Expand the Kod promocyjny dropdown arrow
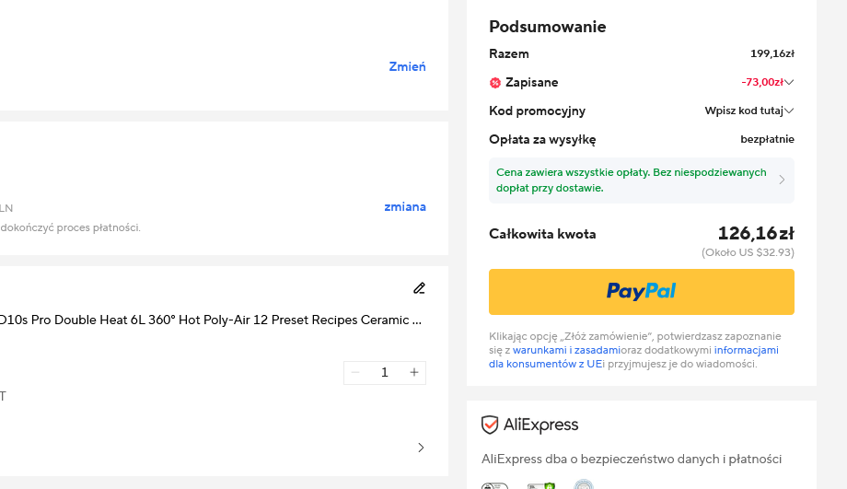847x489 pixels. [789, 111]
